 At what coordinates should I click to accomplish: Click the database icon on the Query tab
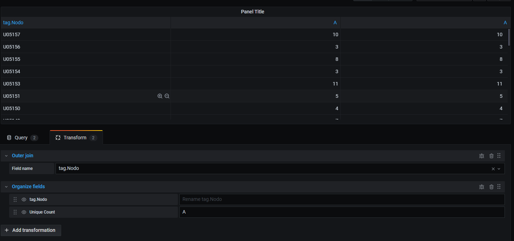point(9,138)
